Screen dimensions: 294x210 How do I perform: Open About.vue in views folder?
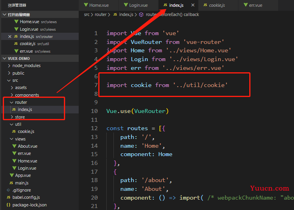pyautogui.click(x=40, y=146)
